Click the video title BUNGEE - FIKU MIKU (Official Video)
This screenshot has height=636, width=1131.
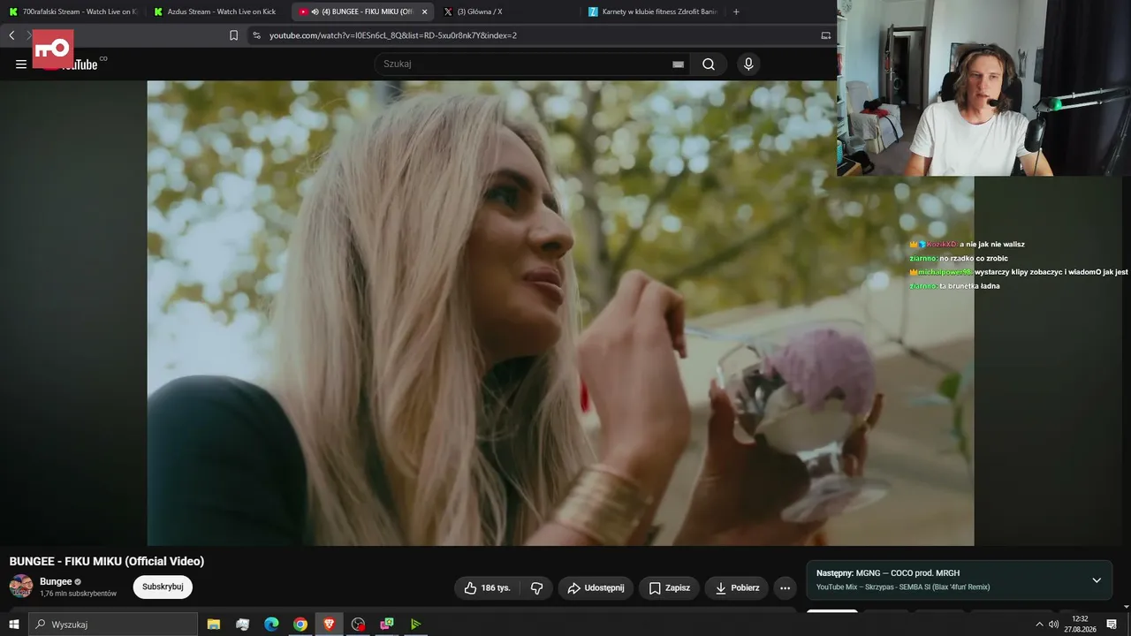(x=107, y=561)
